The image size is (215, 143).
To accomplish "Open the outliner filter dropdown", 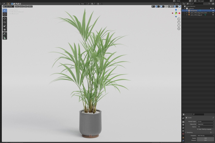I will click(x=210, y=4).
